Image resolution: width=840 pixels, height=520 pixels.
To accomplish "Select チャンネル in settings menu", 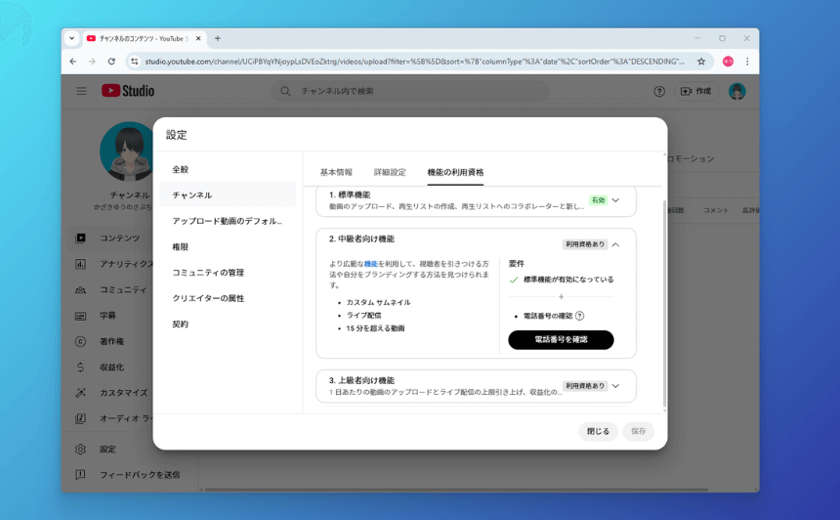I will click(228, 195).
